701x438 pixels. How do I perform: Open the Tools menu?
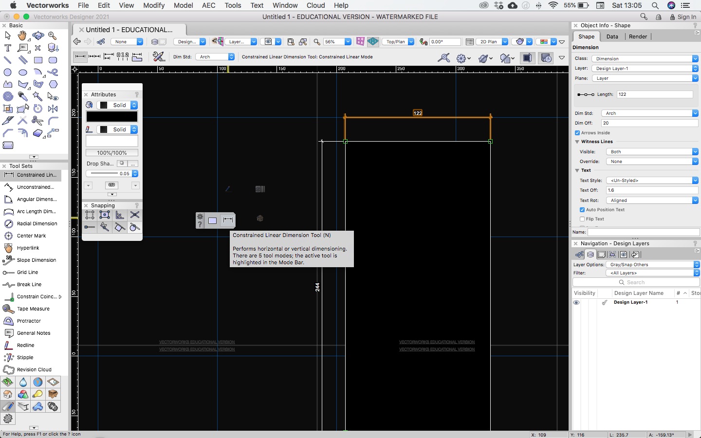233,5
